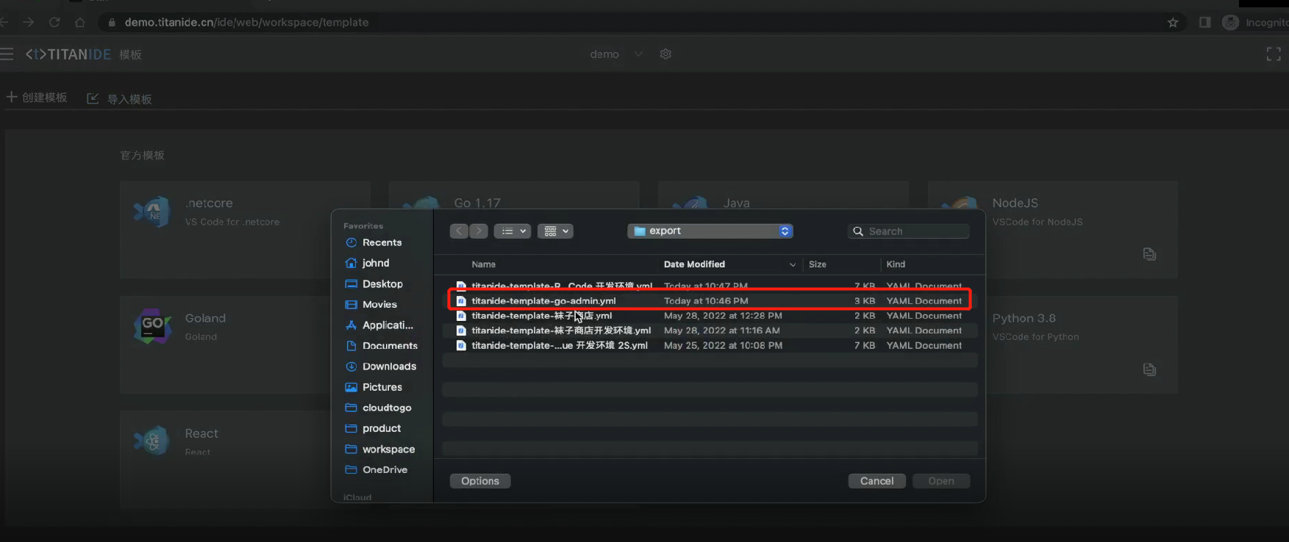The width and height of the screenshot is (1289, 542).
Task: Expand the export folder location popup
Action: pos(710,231)
